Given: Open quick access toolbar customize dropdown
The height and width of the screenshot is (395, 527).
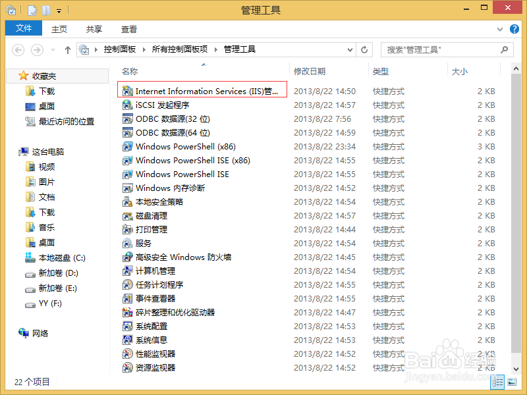Looking at the screenshot, I should (59, 11).
